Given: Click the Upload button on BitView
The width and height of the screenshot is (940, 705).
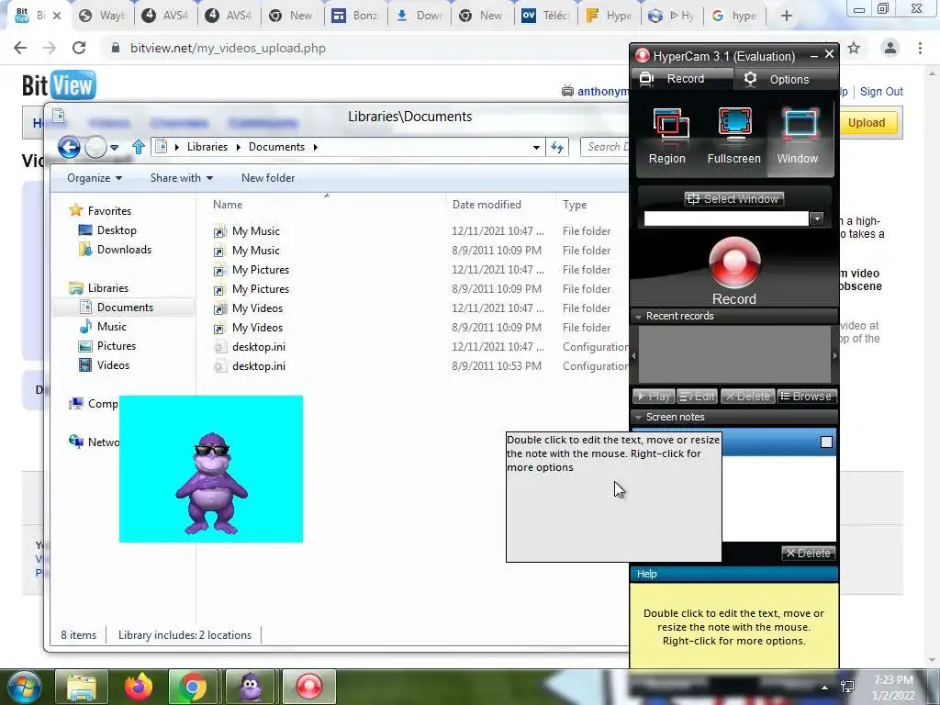Looking at the screenshot, I should point(867,123).
